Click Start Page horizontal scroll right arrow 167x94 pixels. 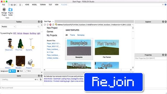click(x=131, y=70)
